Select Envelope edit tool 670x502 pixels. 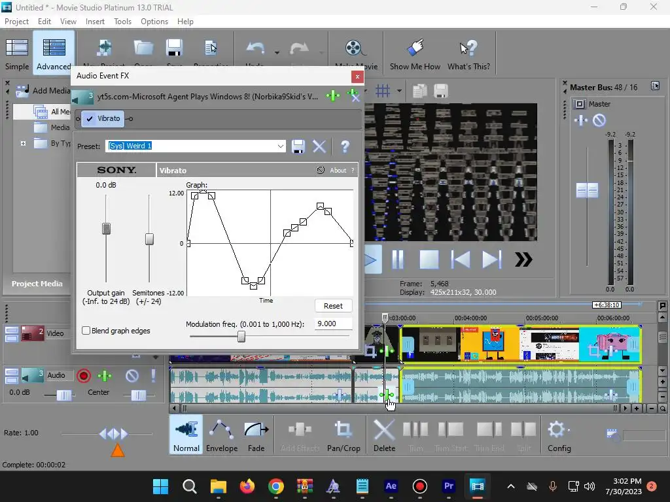pos(222,435)
